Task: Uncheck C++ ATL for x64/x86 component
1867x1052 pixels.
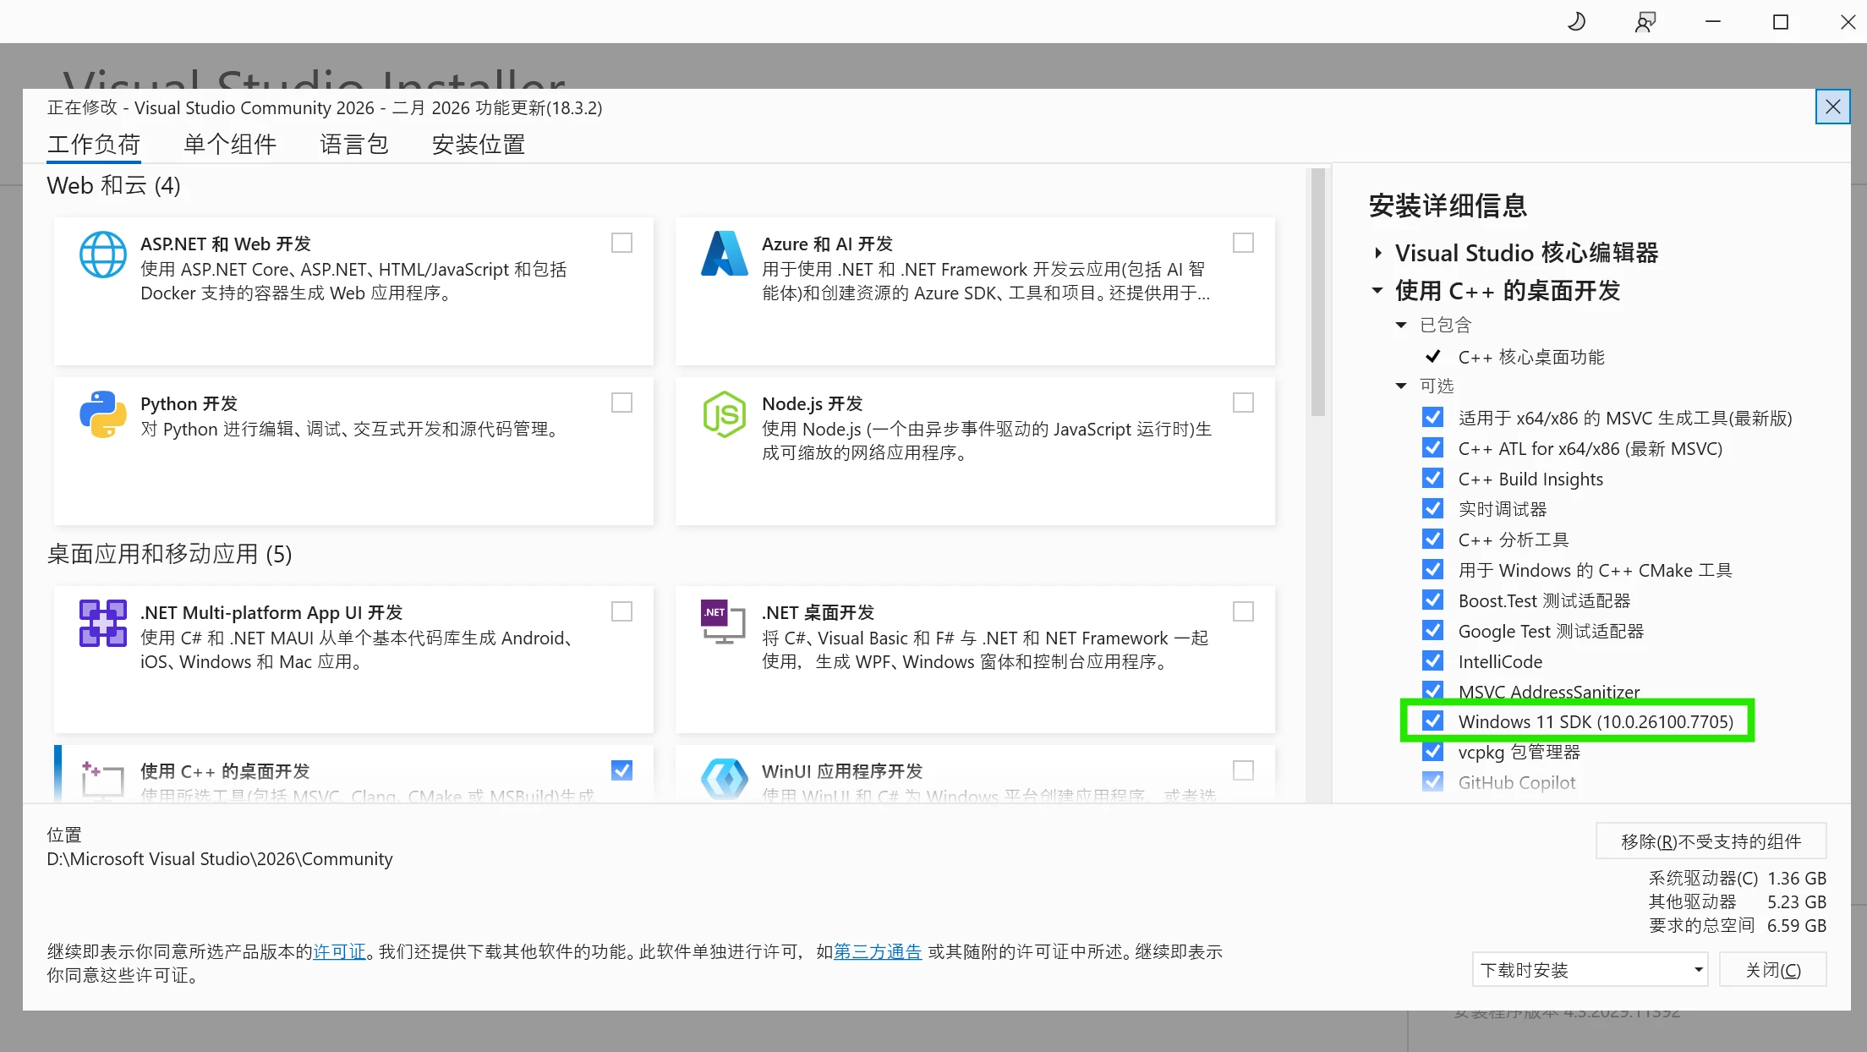Action: coord(1432,447)
